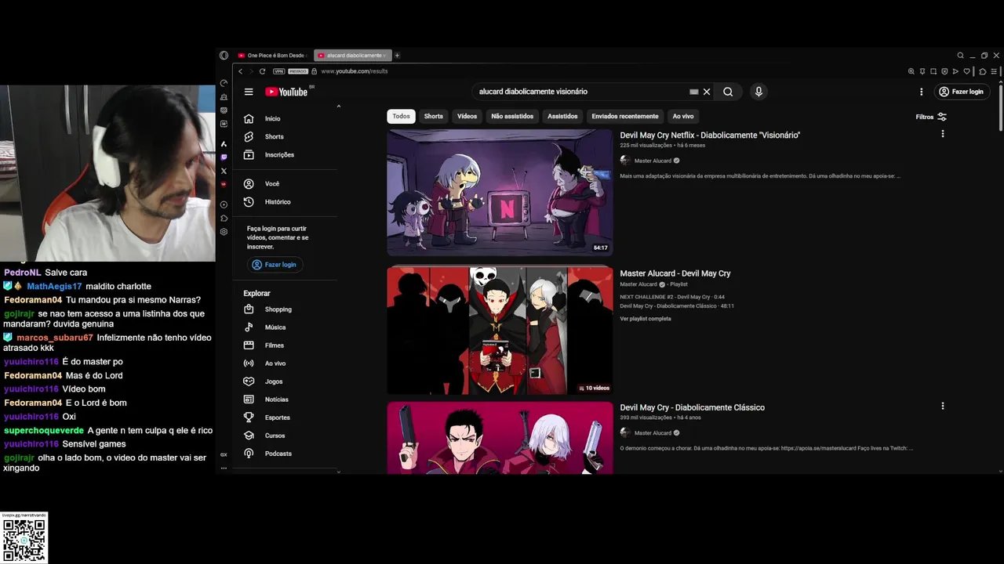The width and height of the screenshot is (1004, 564).
Task: Clear the search text with the X
Action: (x=707, y=92)
